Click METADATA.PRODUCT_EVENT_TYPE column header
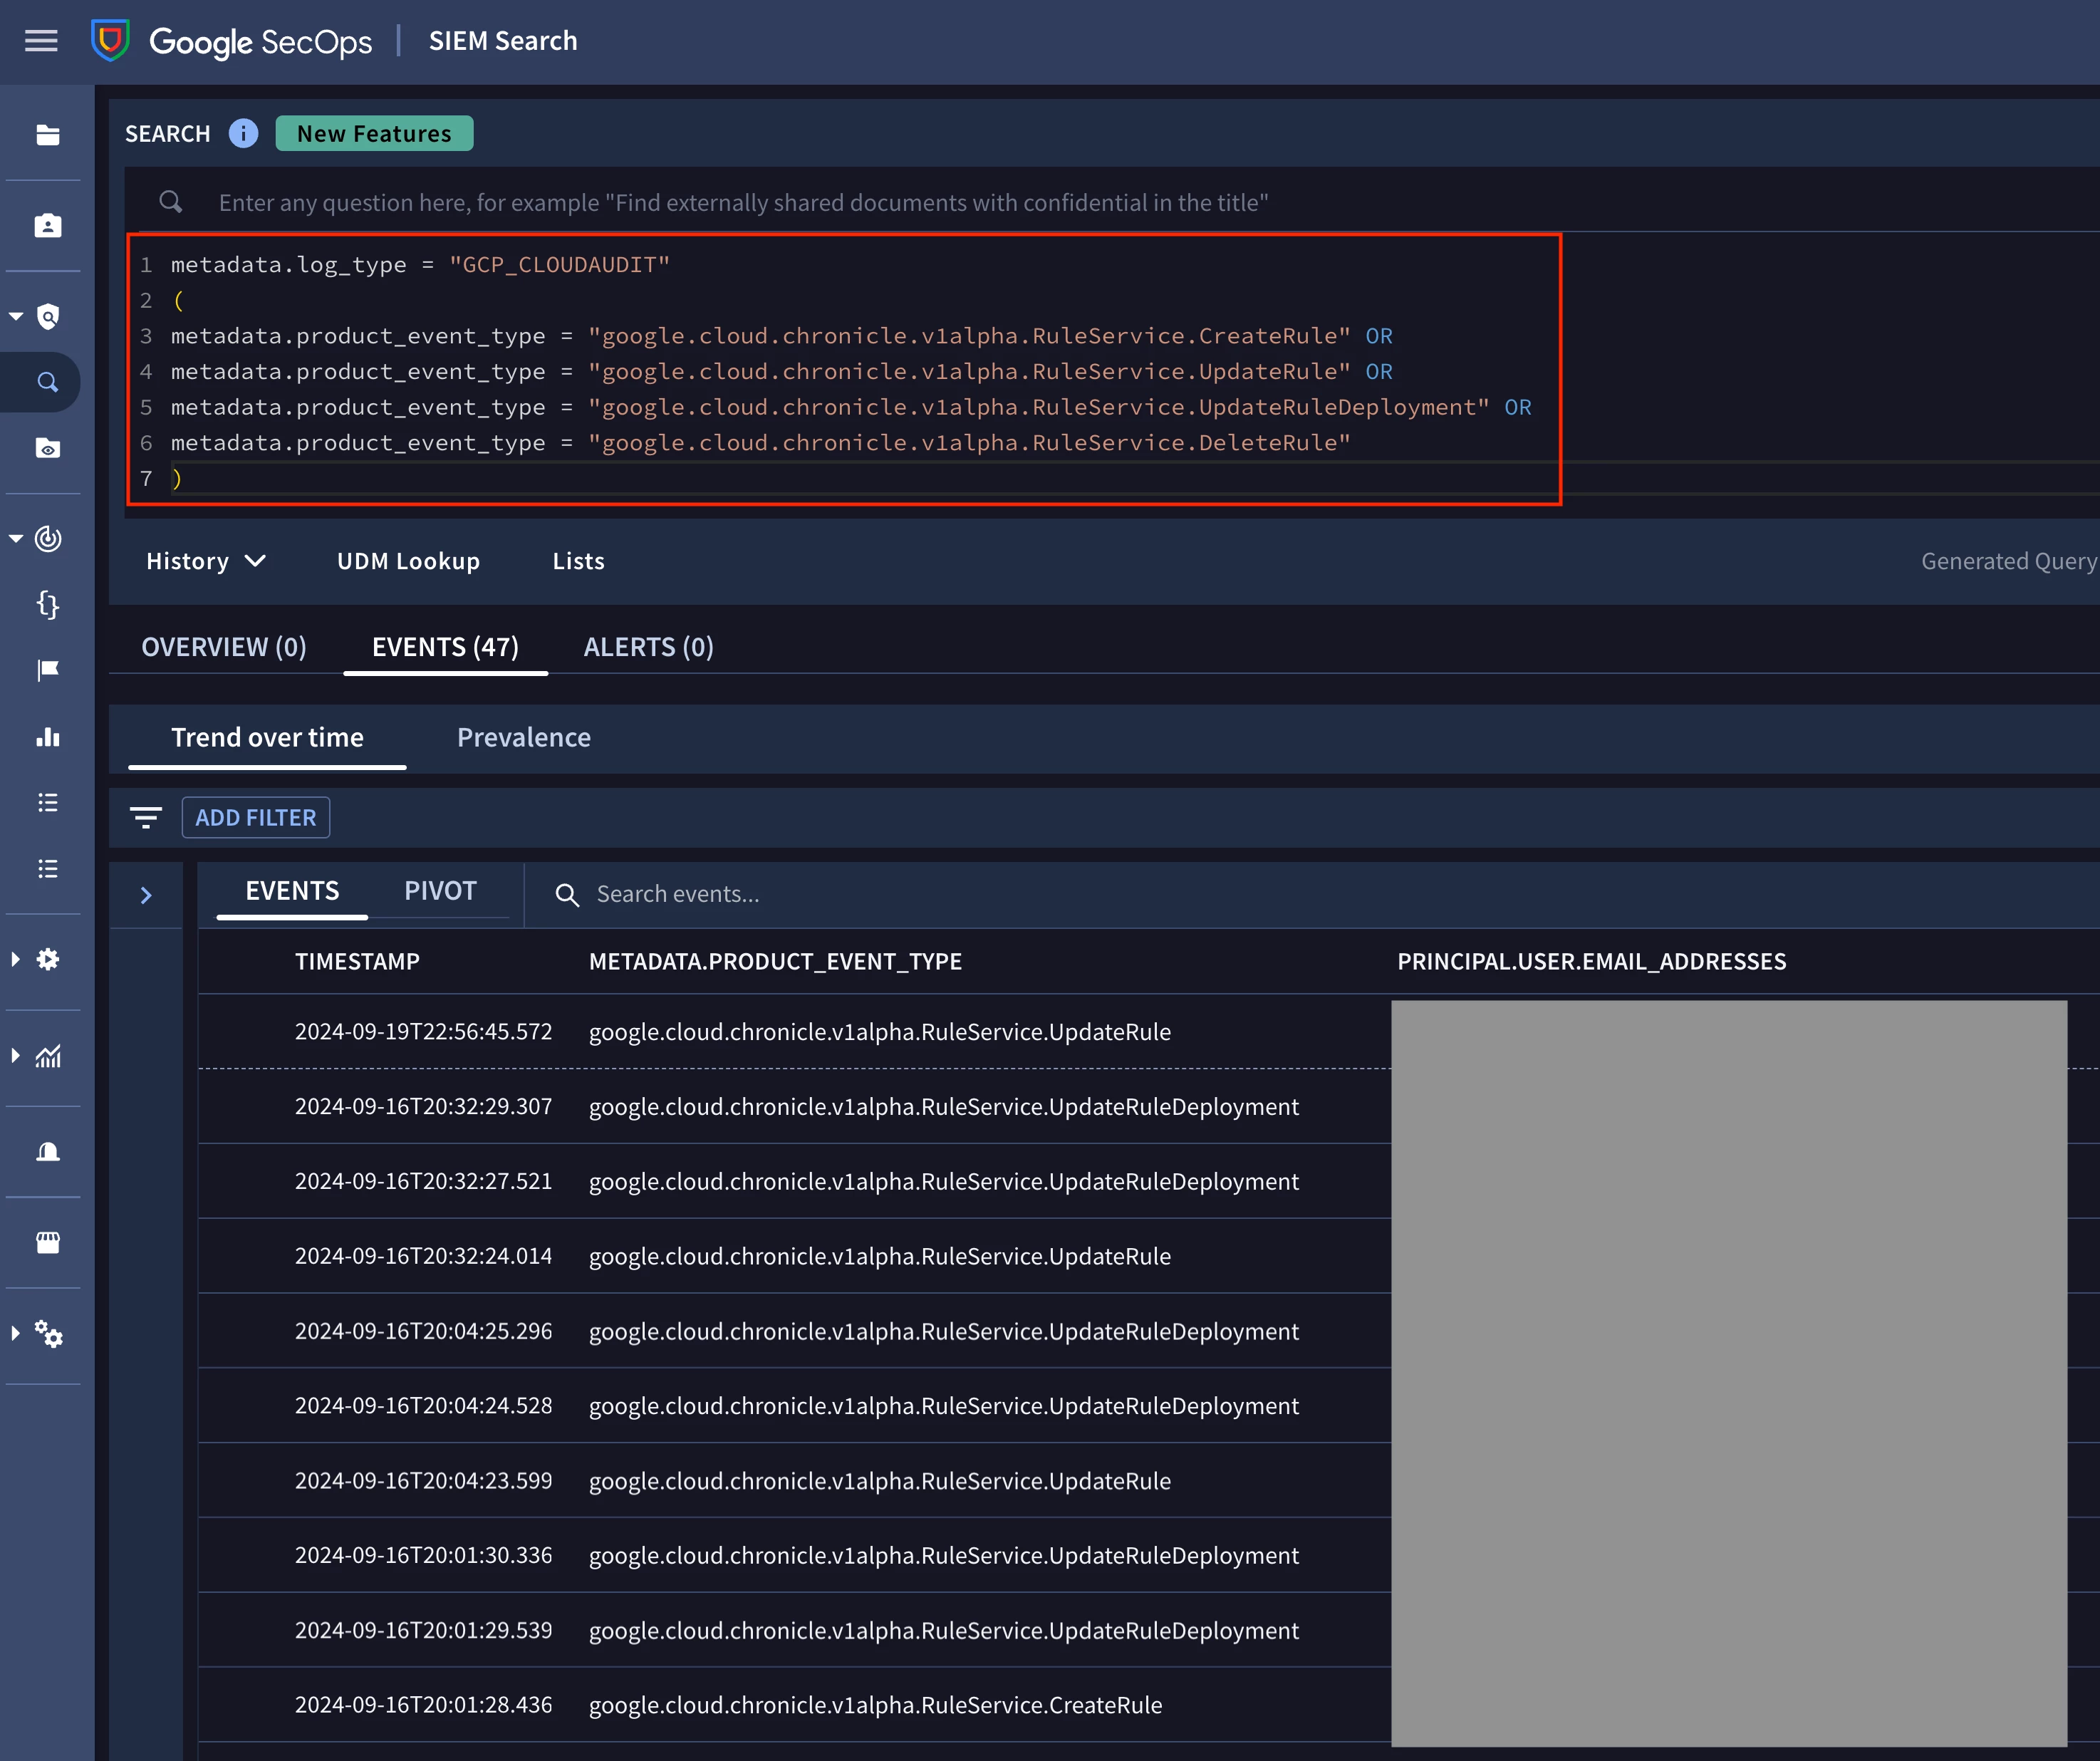Viewport: 2100px width, 1761px height. (x=775, y=962)
